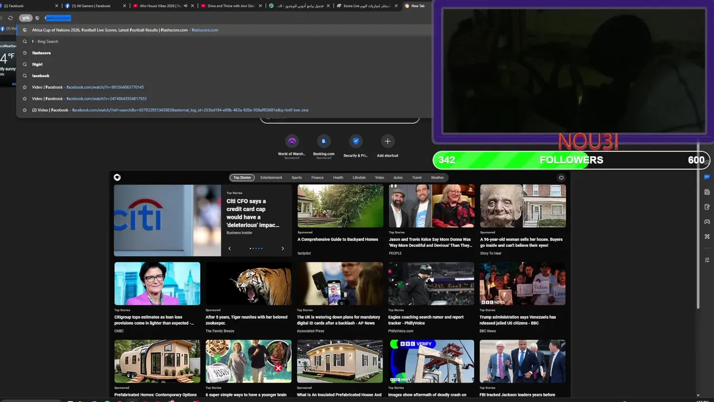Open the World of Warships shortcut icon
The image size is (714, 402).
[292, 141]
